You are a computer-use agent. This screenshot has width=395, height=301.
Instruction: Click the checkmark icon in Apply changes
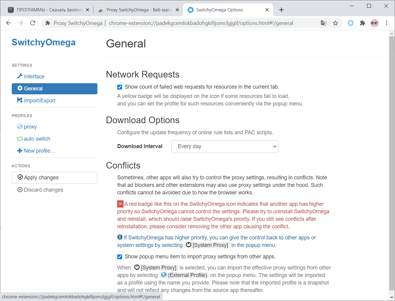click(20, 177)
